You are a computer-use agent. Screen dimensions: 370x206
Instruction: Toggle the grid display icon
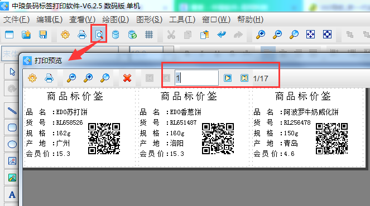tap(149, 35)
